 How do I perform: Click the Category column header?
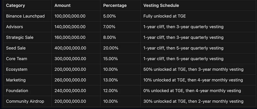click(x=15, y=5)
